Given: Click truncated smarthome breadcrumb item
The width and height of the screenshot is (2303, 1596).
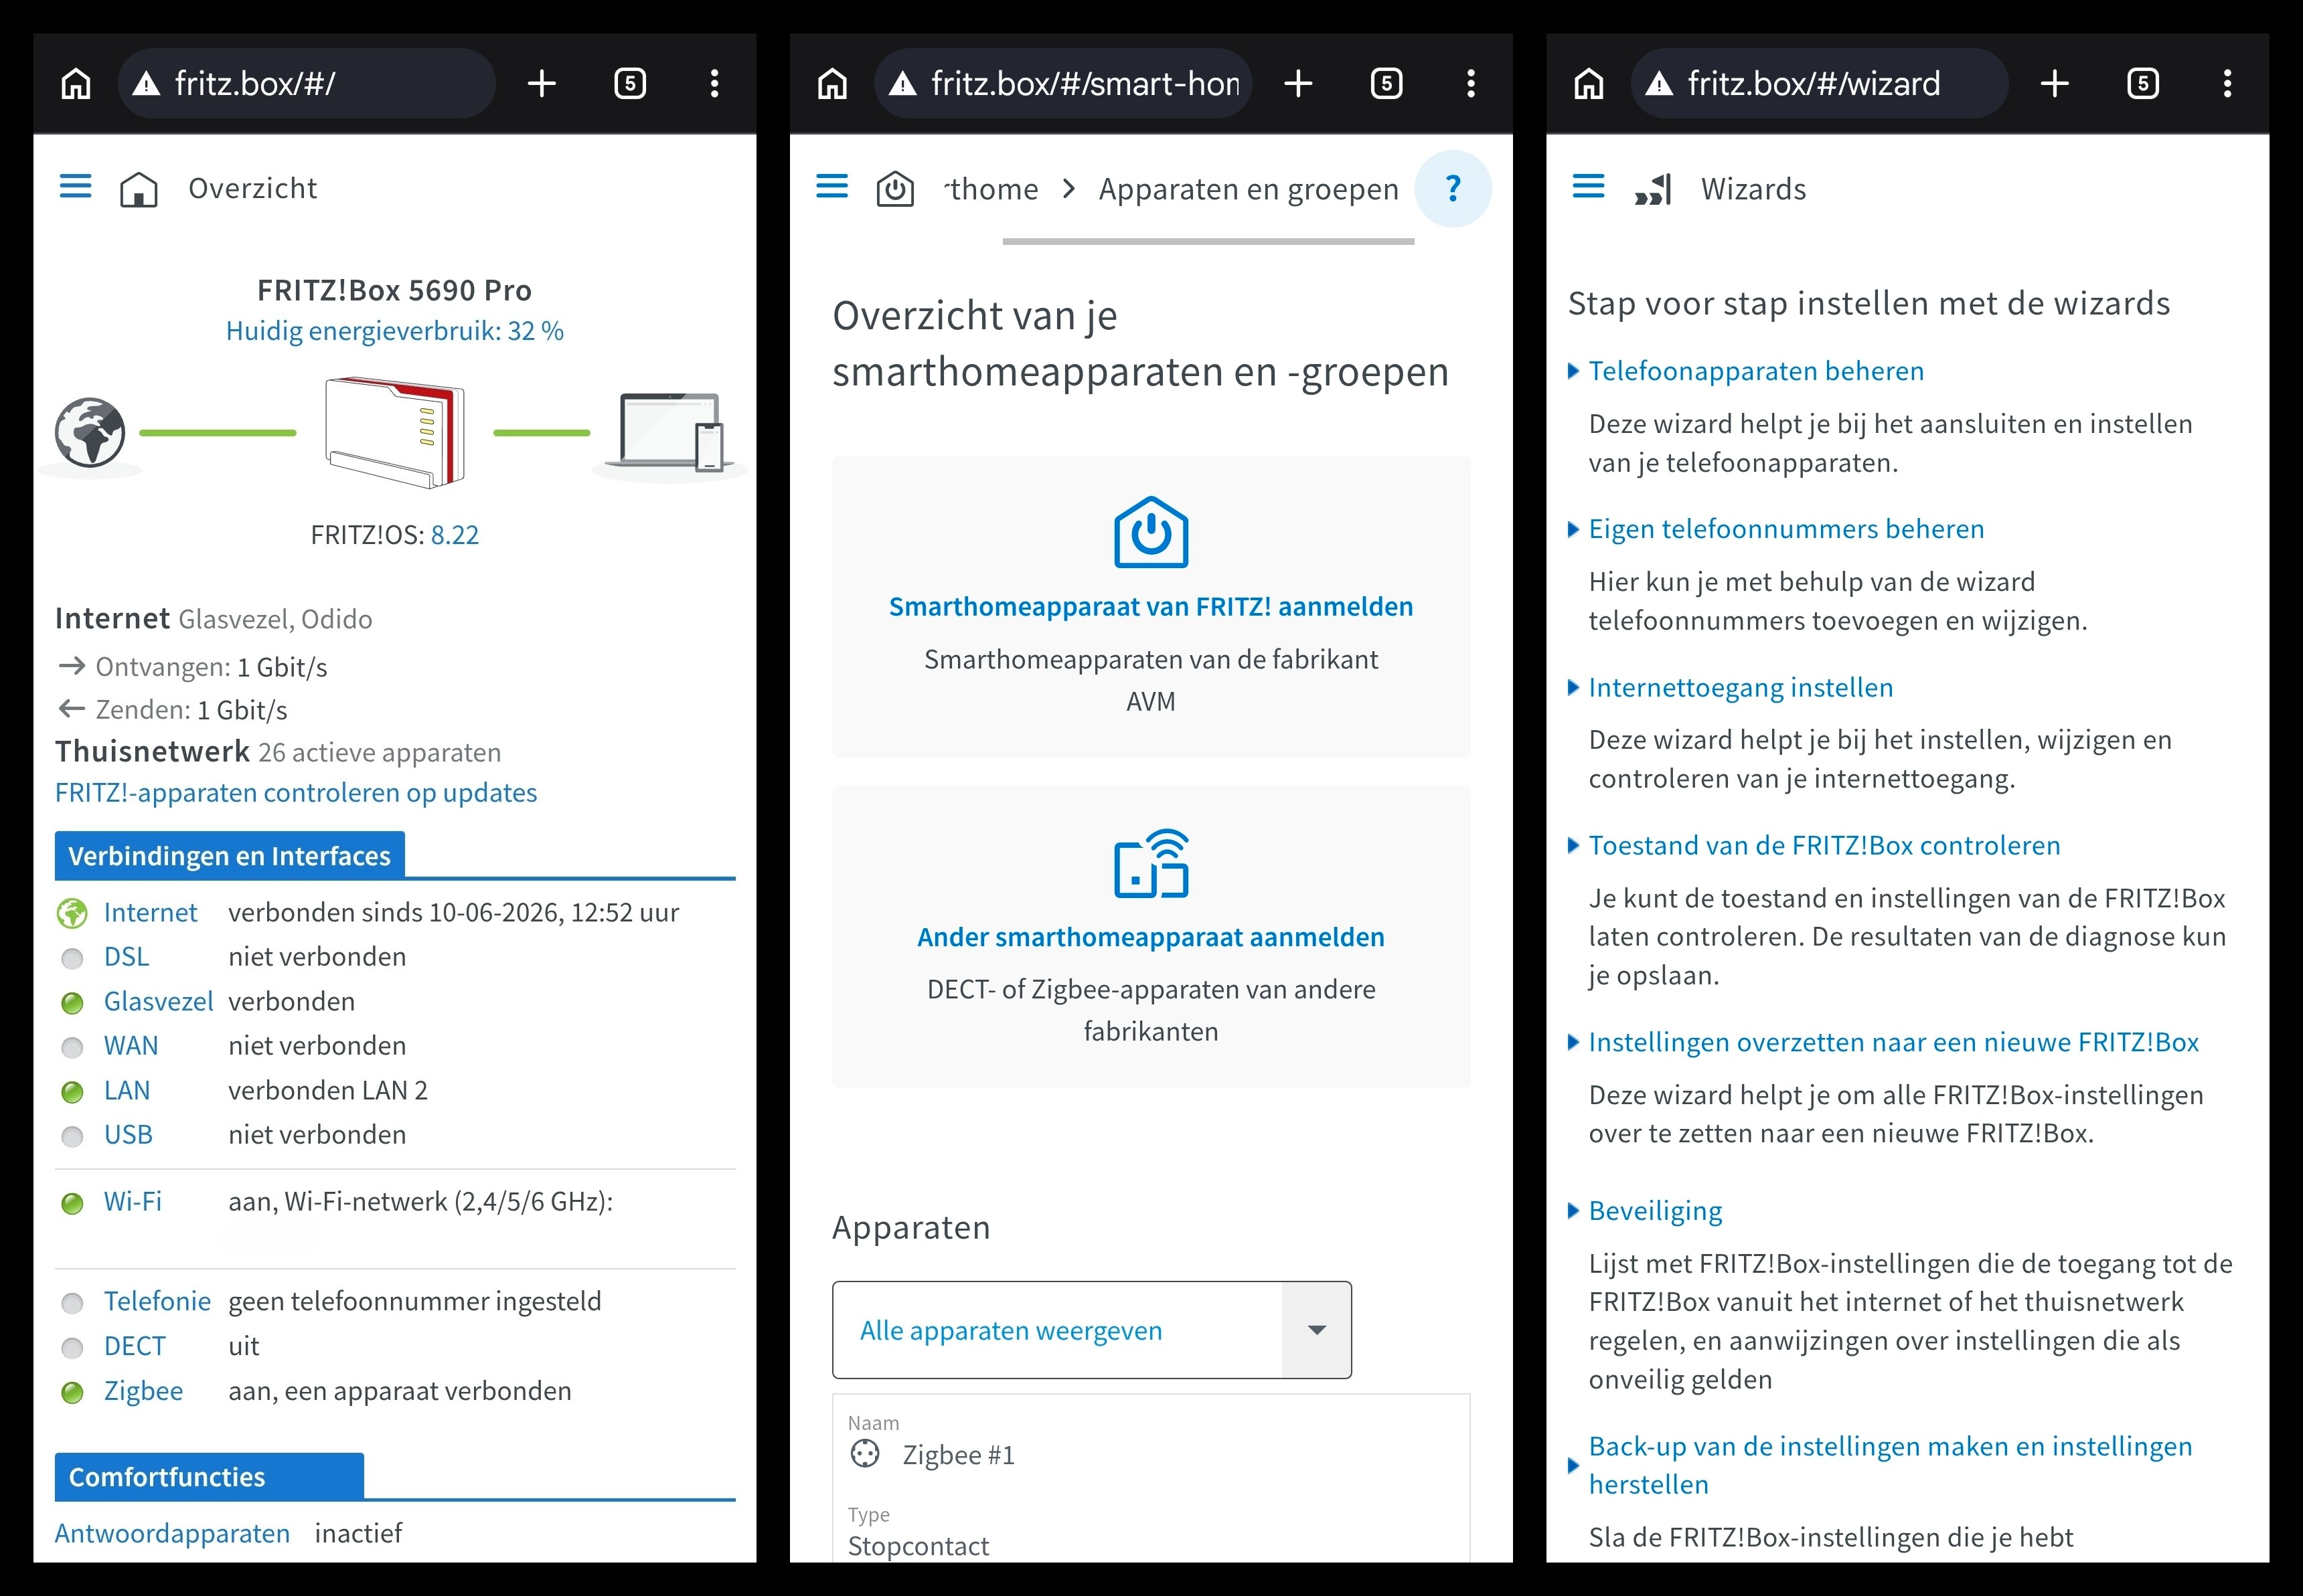Looking at the screenshot, I should click(990, 189).
